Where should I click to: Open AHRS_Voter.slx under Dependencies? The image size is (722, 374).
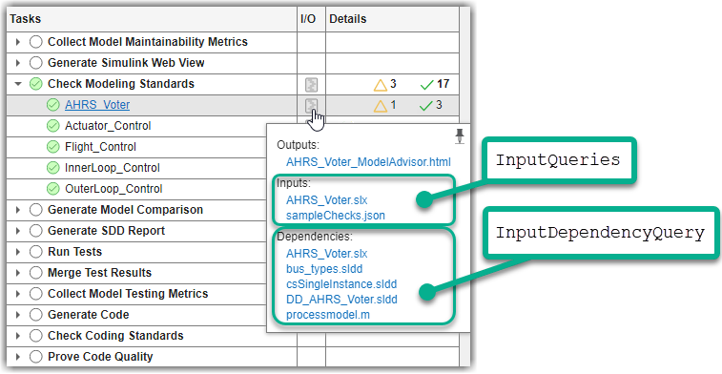click(x=326, y=254)
